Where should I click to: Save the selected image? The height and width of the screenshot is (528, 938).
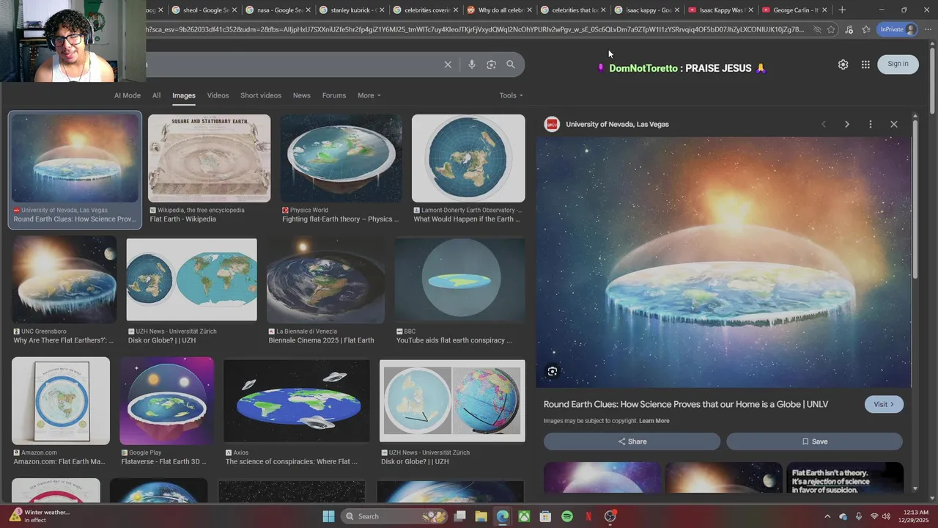[814, 441]
